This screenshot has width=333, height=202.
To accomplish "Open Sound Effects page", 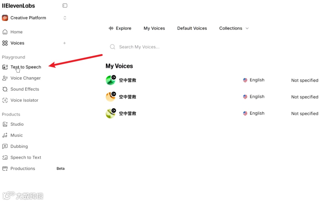I will (25, 89).
